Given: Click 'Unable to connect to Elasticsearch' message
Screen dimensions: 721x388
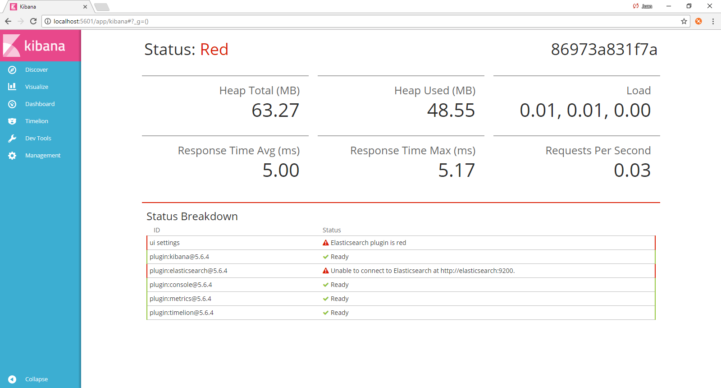Looking at the screenshot, I should [x=423, y=271].
